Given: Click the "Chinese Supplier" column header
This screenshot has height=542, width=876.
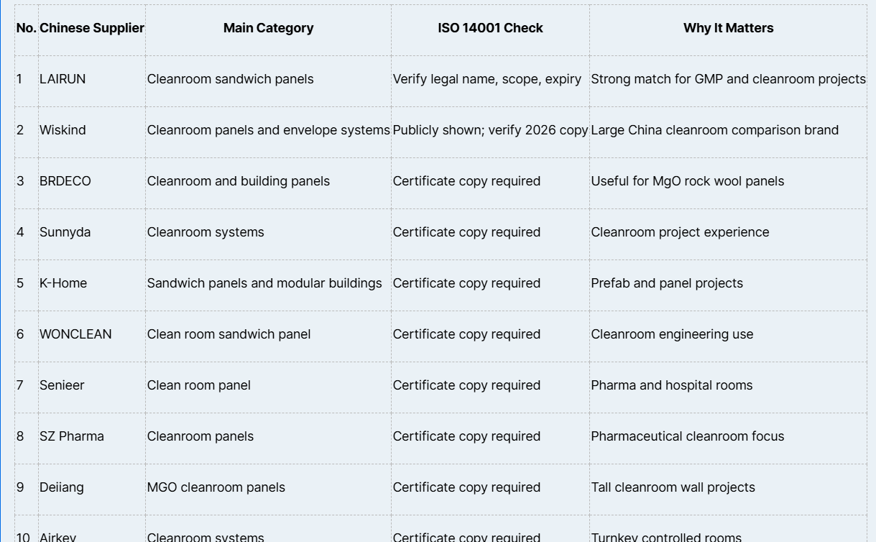Looking at the screenshot, I should click(92, 28).
